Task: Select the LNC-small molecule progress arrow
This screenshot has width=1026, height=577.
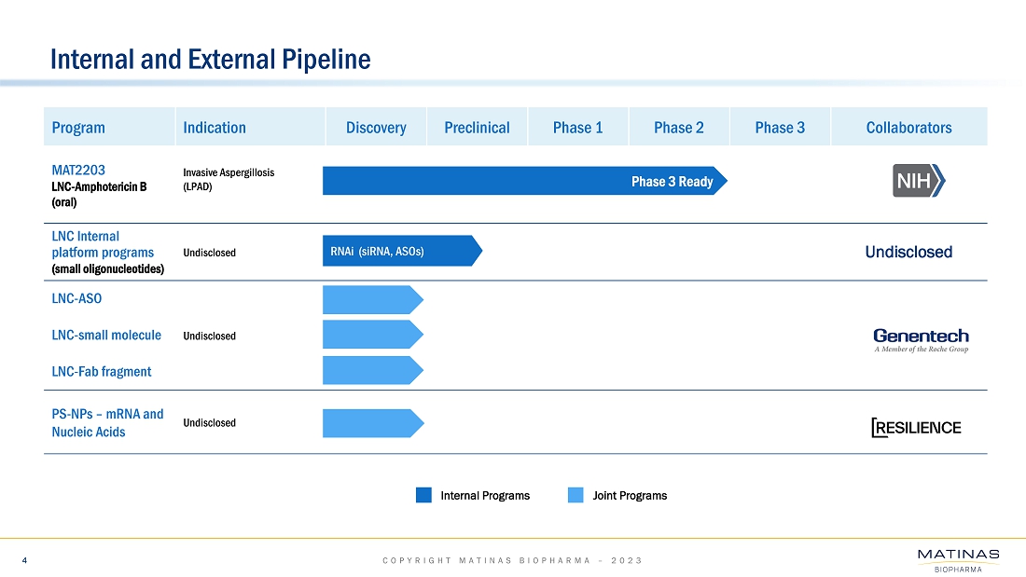Action: click(x=372, y=335)
